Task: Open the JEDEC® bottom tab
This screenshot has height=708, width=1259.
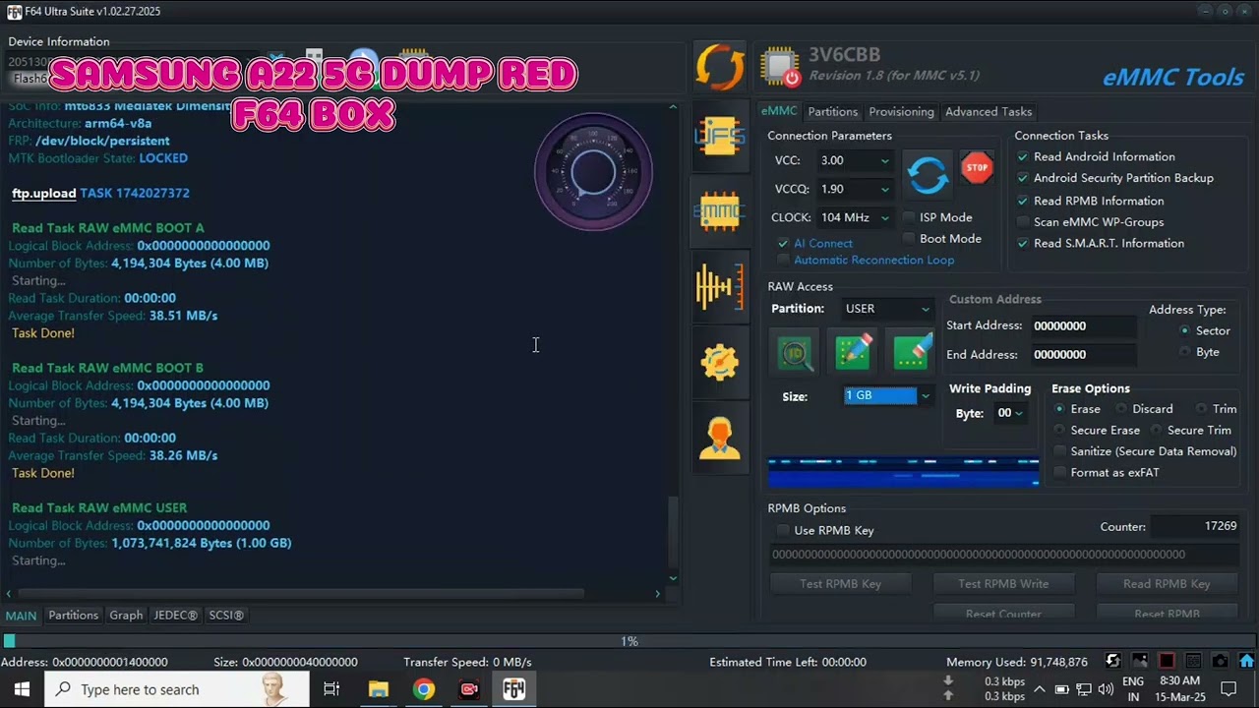Action: pyautogui.click(x=176, y=616)
